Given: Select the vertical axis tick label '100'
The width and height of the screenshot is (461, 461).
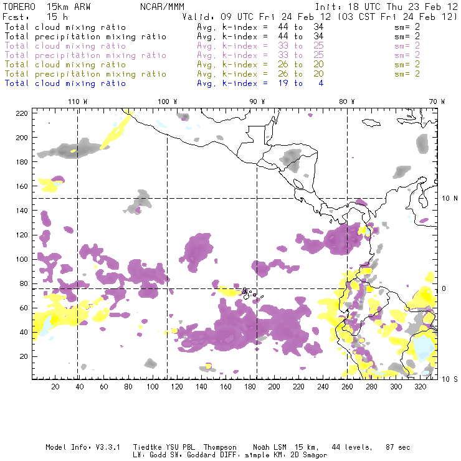Looking at the screenshot, I should click(22, 259).
